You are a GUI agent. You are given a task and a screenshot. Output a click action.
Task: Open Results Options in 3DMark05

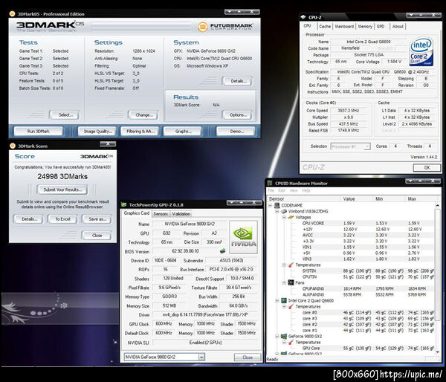click(x=236, y=115)
